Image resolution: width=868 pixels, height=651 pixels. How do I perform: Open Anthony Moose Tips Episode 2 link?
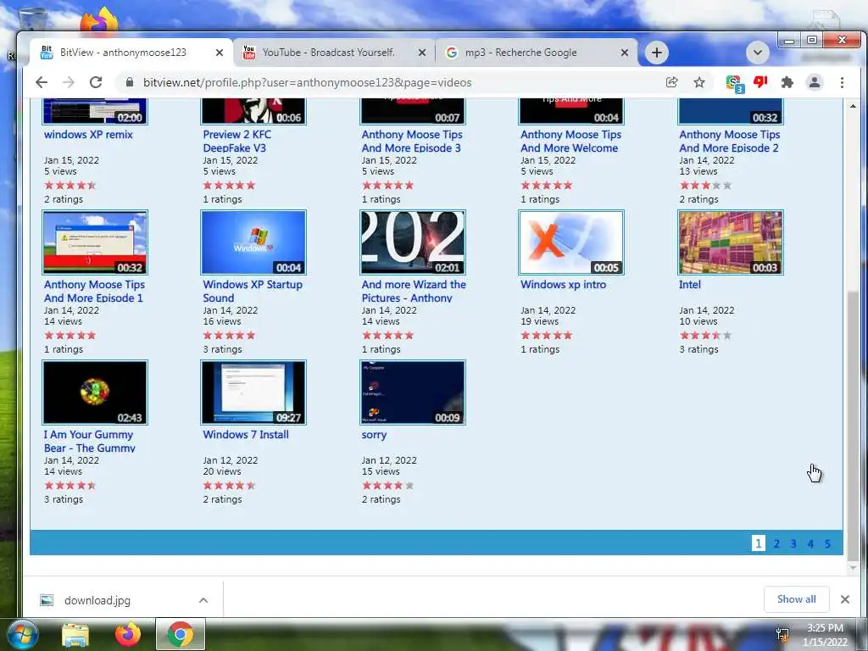coord(730,142)
